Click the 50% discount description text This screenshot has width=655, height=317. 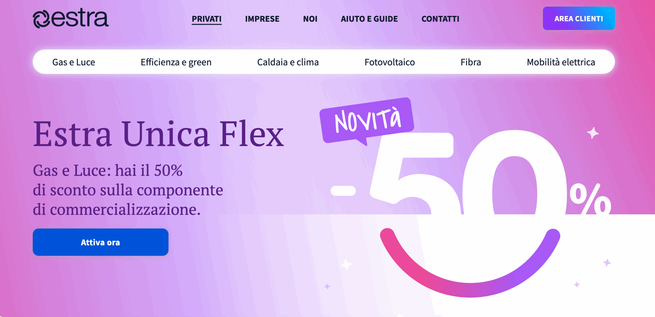pyautogui.click(x=128, y=190)
